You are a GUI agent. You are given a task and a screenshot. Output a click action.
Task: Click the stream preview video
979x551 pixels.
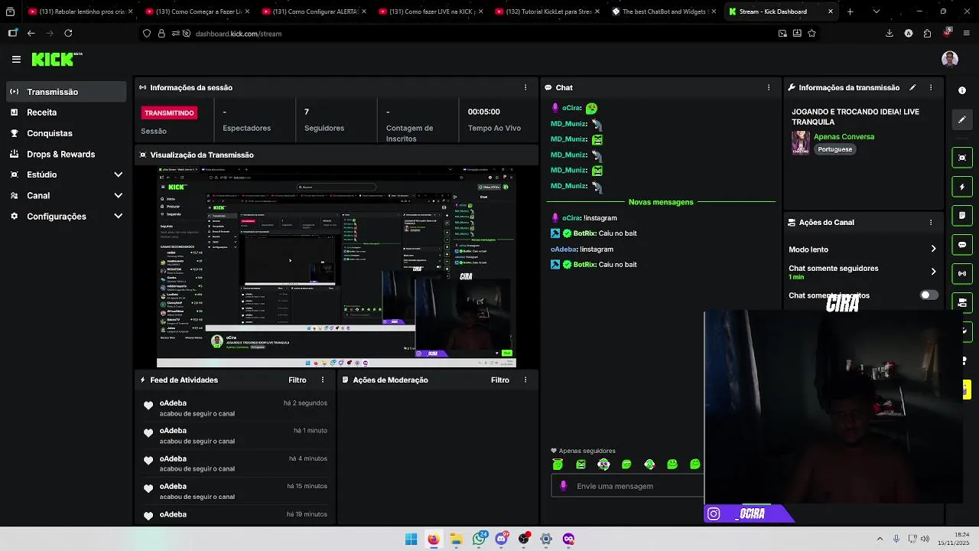coord(337,266)
